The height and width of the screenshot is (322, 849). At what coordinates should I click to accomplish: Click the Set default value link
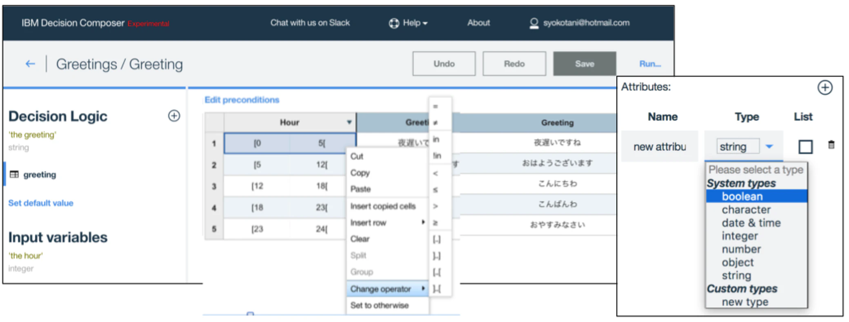click(41, 203)
